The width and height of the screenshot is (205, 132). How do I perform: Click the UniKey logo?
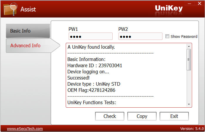click(169, 9)
